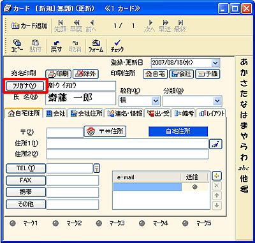Toggle マーク5 indicator
255x243 pixels.
(186, 223)
